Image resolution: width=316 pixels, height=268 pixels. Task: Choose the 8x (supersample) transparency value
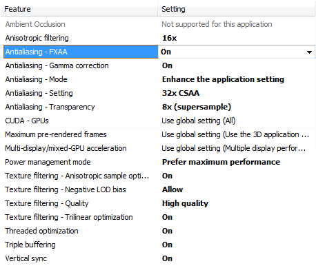click(197, 107)
